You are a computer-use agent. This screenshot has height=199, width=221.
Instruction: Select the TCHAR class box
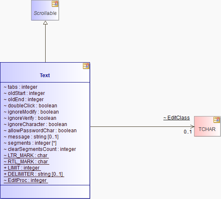pos(207,126)
